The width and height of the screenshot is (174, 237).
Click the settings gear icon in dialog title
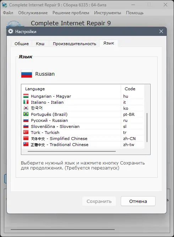11,31
